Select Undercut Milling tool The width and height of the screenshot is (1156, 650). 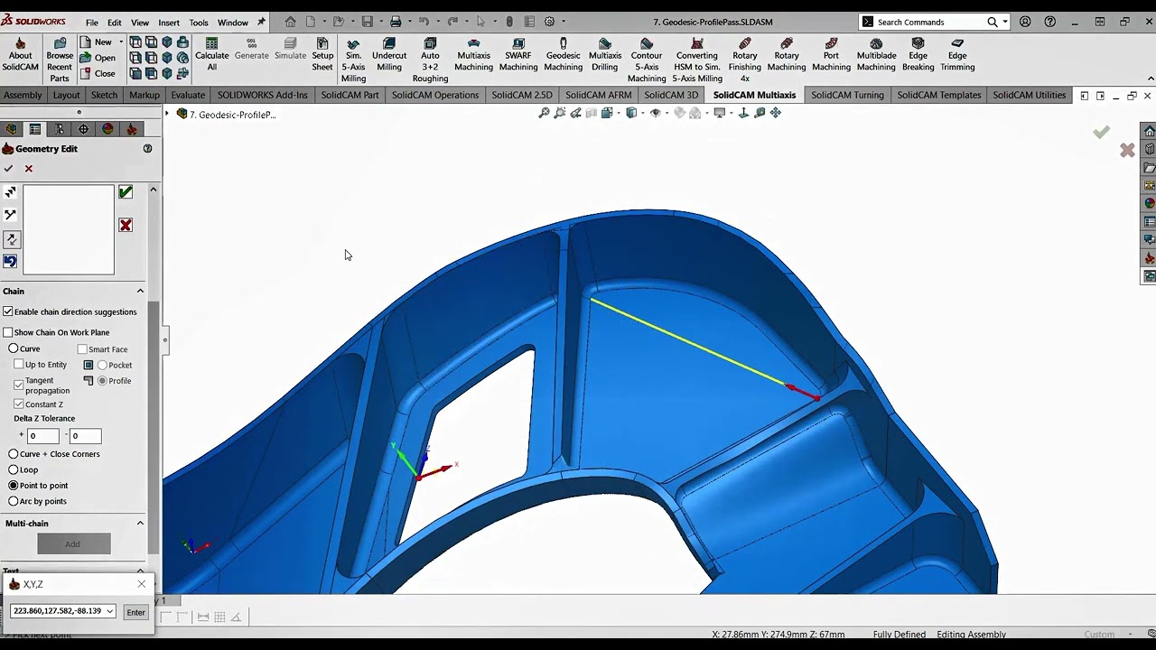point(389,54)
